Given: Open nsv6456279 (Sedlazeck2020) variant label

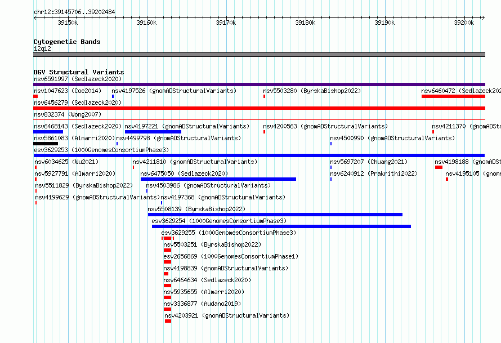Looking at the screenshot, I should click(x=78, y=103).
